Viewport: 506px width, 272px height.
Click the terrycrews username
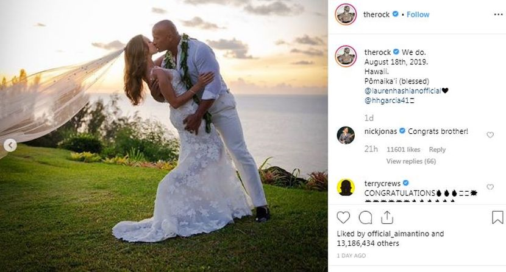[x=382, y=183]
